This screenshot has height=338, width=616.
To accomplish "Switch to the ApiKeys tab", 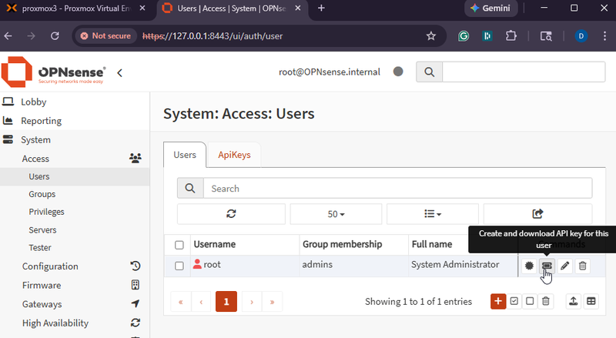I will [x=234, y=155].
